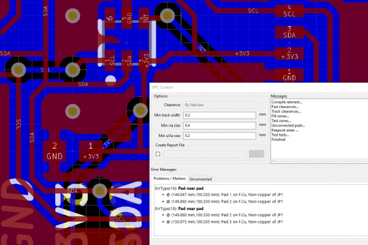368x245 pixels.
Task: Click the via next to the INT pad
Action: click(x=167, y=16)
